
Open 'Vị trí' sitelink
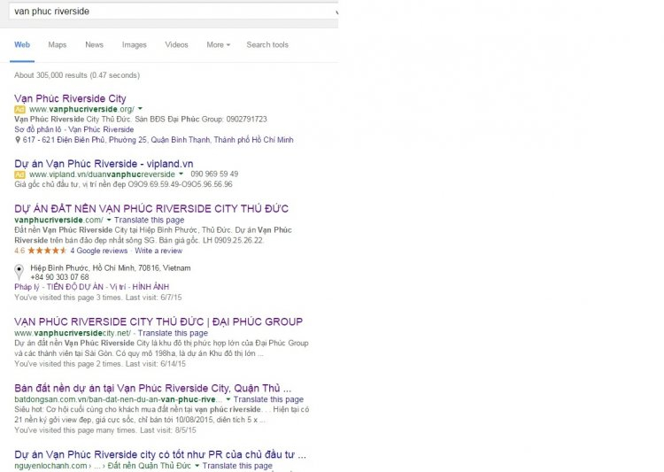coord(118,287)
